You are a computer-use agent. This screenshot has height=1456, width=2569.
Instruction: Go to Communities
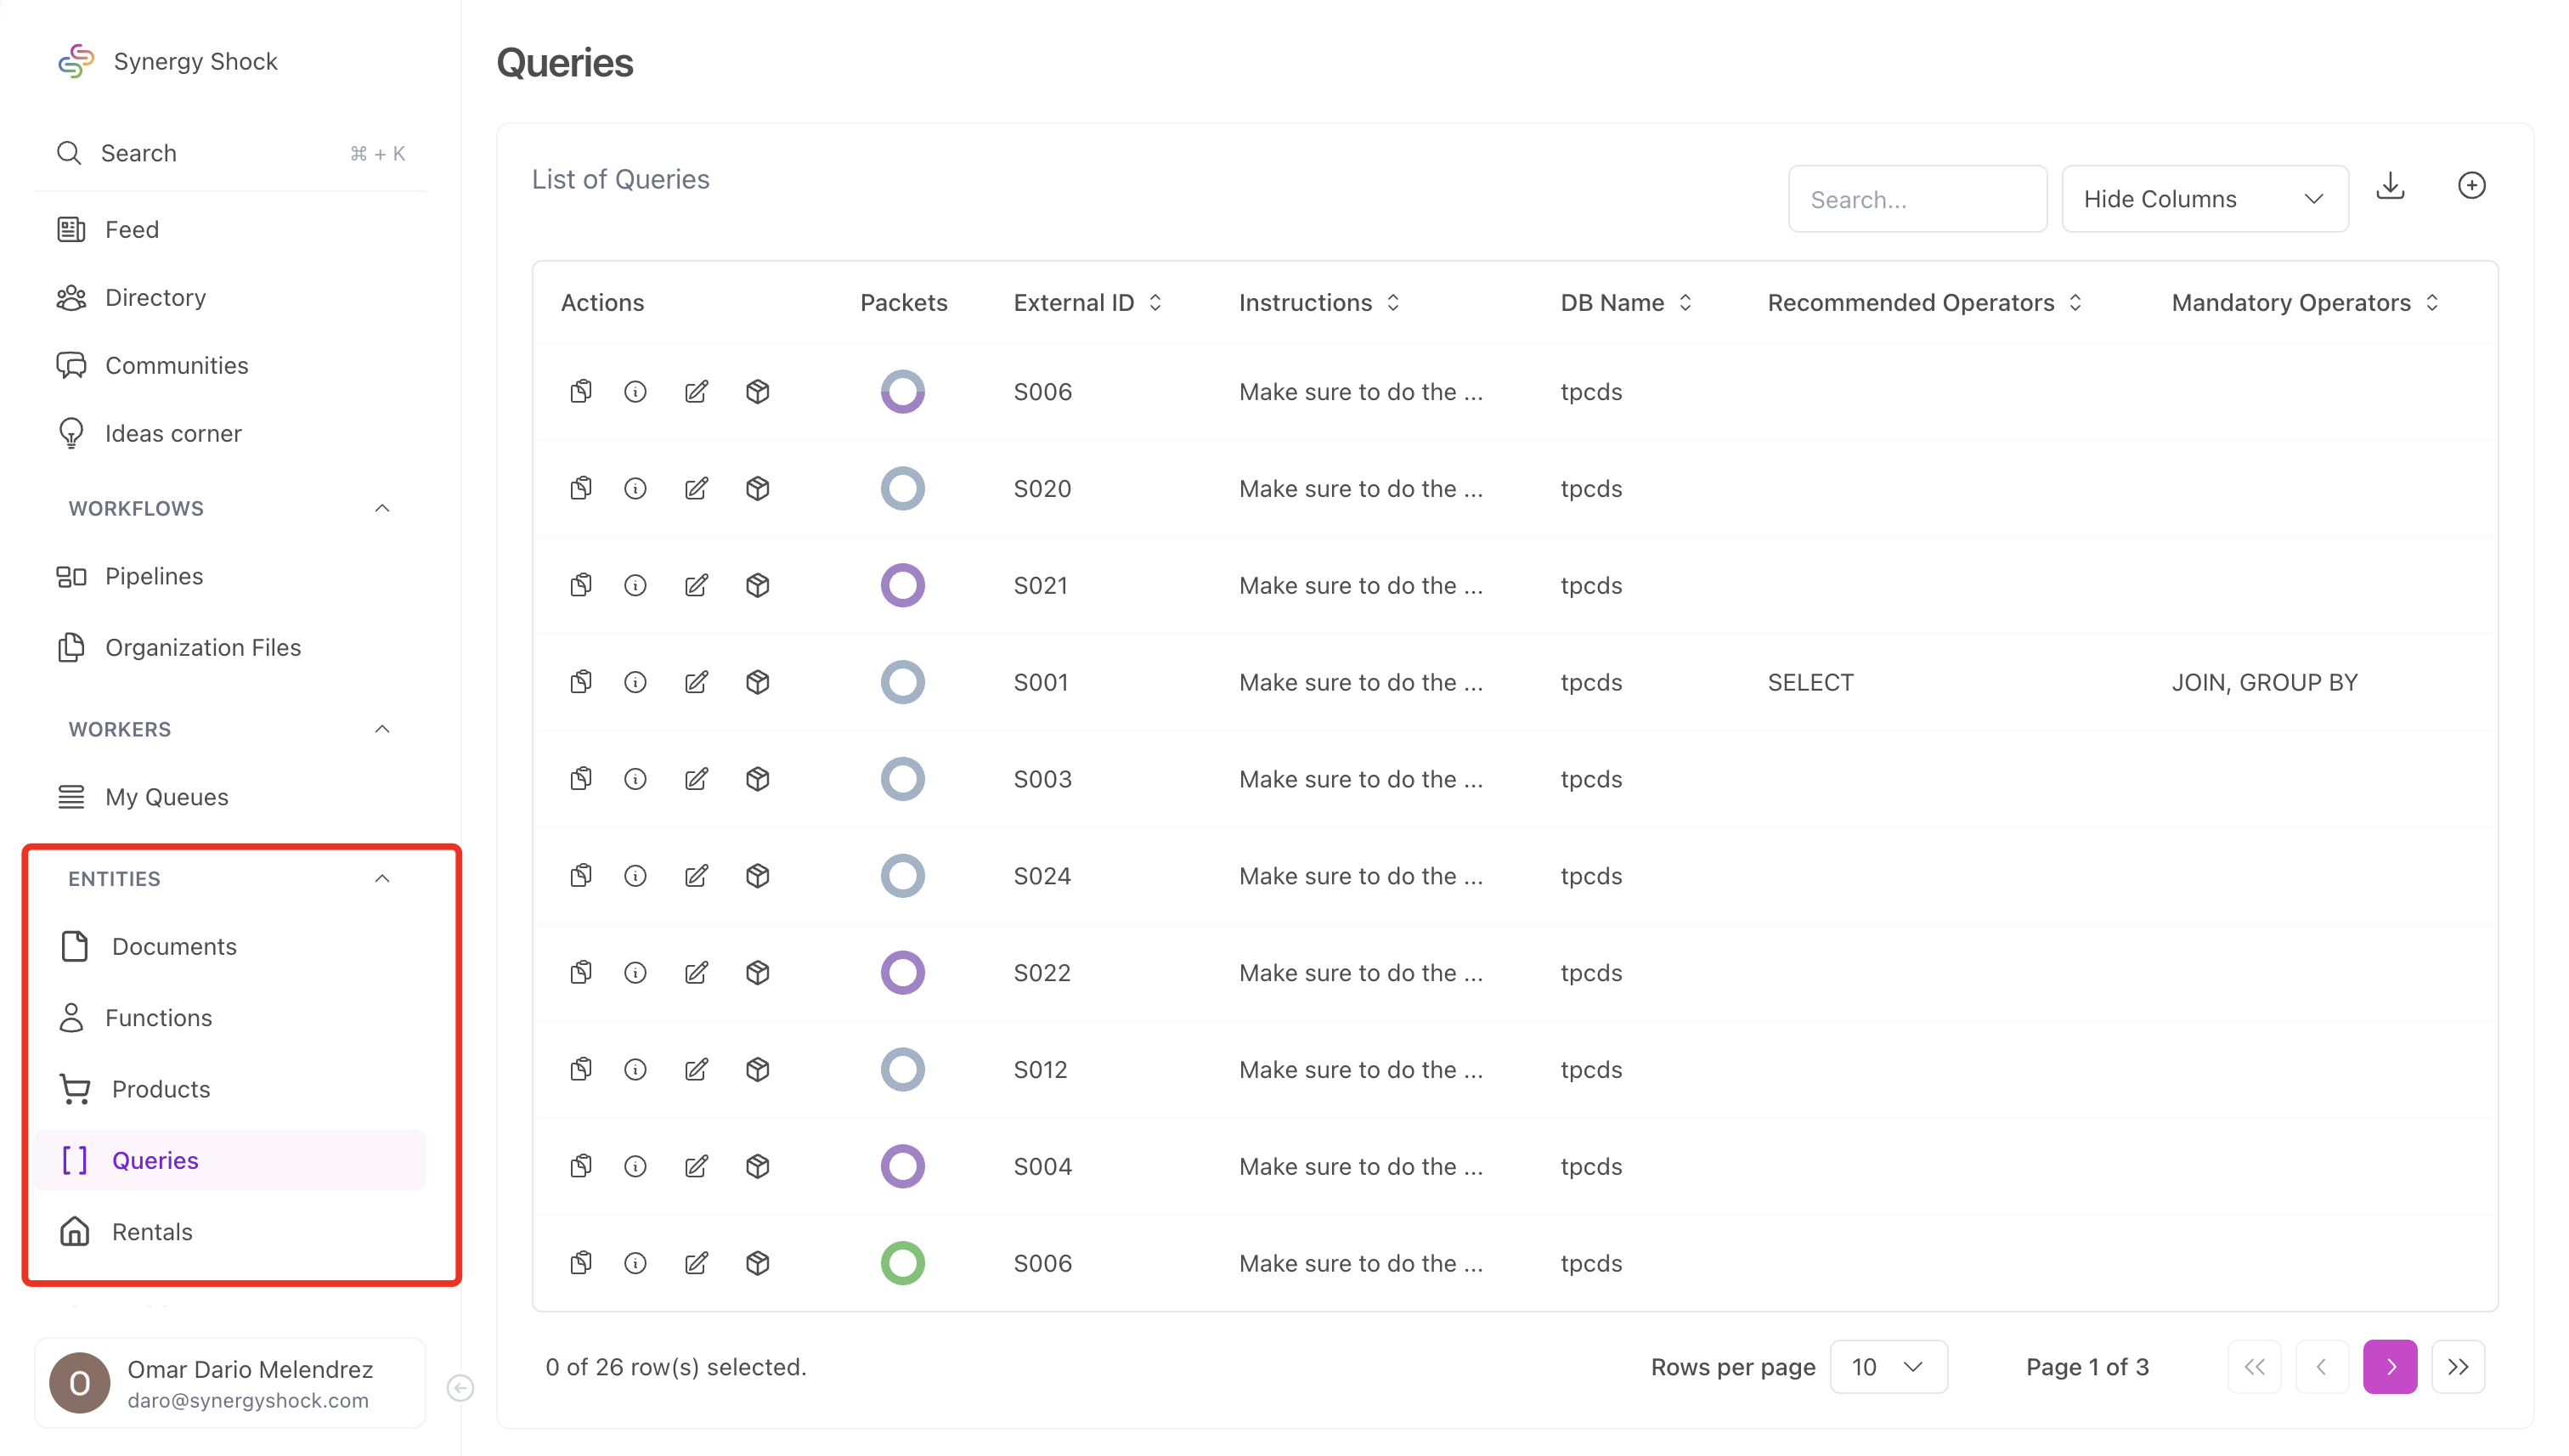click(230, 365)
